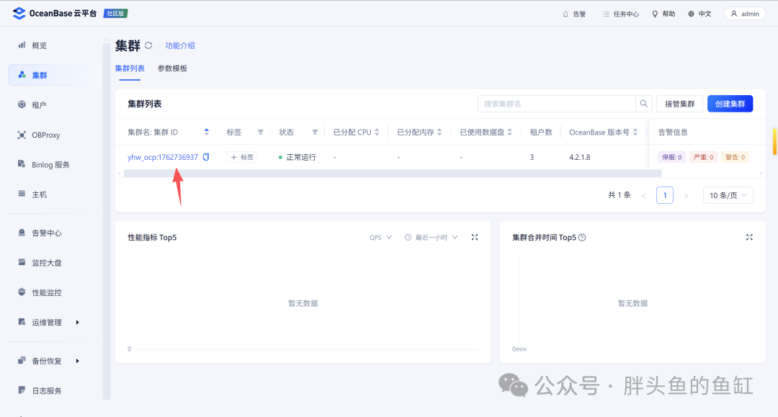
Task: Sort by 已分配内存 column
Action: coord(439,132)
